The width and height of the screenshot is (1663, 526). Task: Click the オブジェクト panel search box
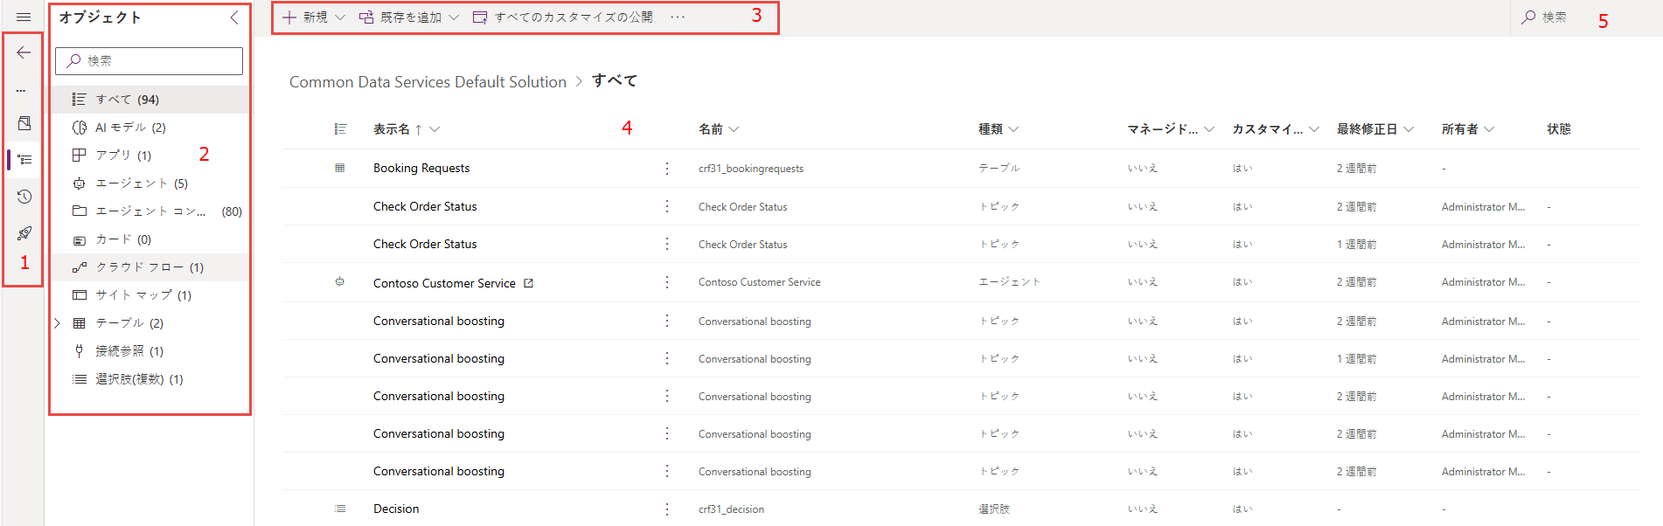coord(149,60)
